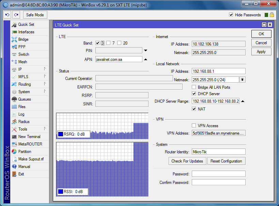
Task: Expand the PIN field arrow
Action: pyautogui.click(x=145, y=51)
